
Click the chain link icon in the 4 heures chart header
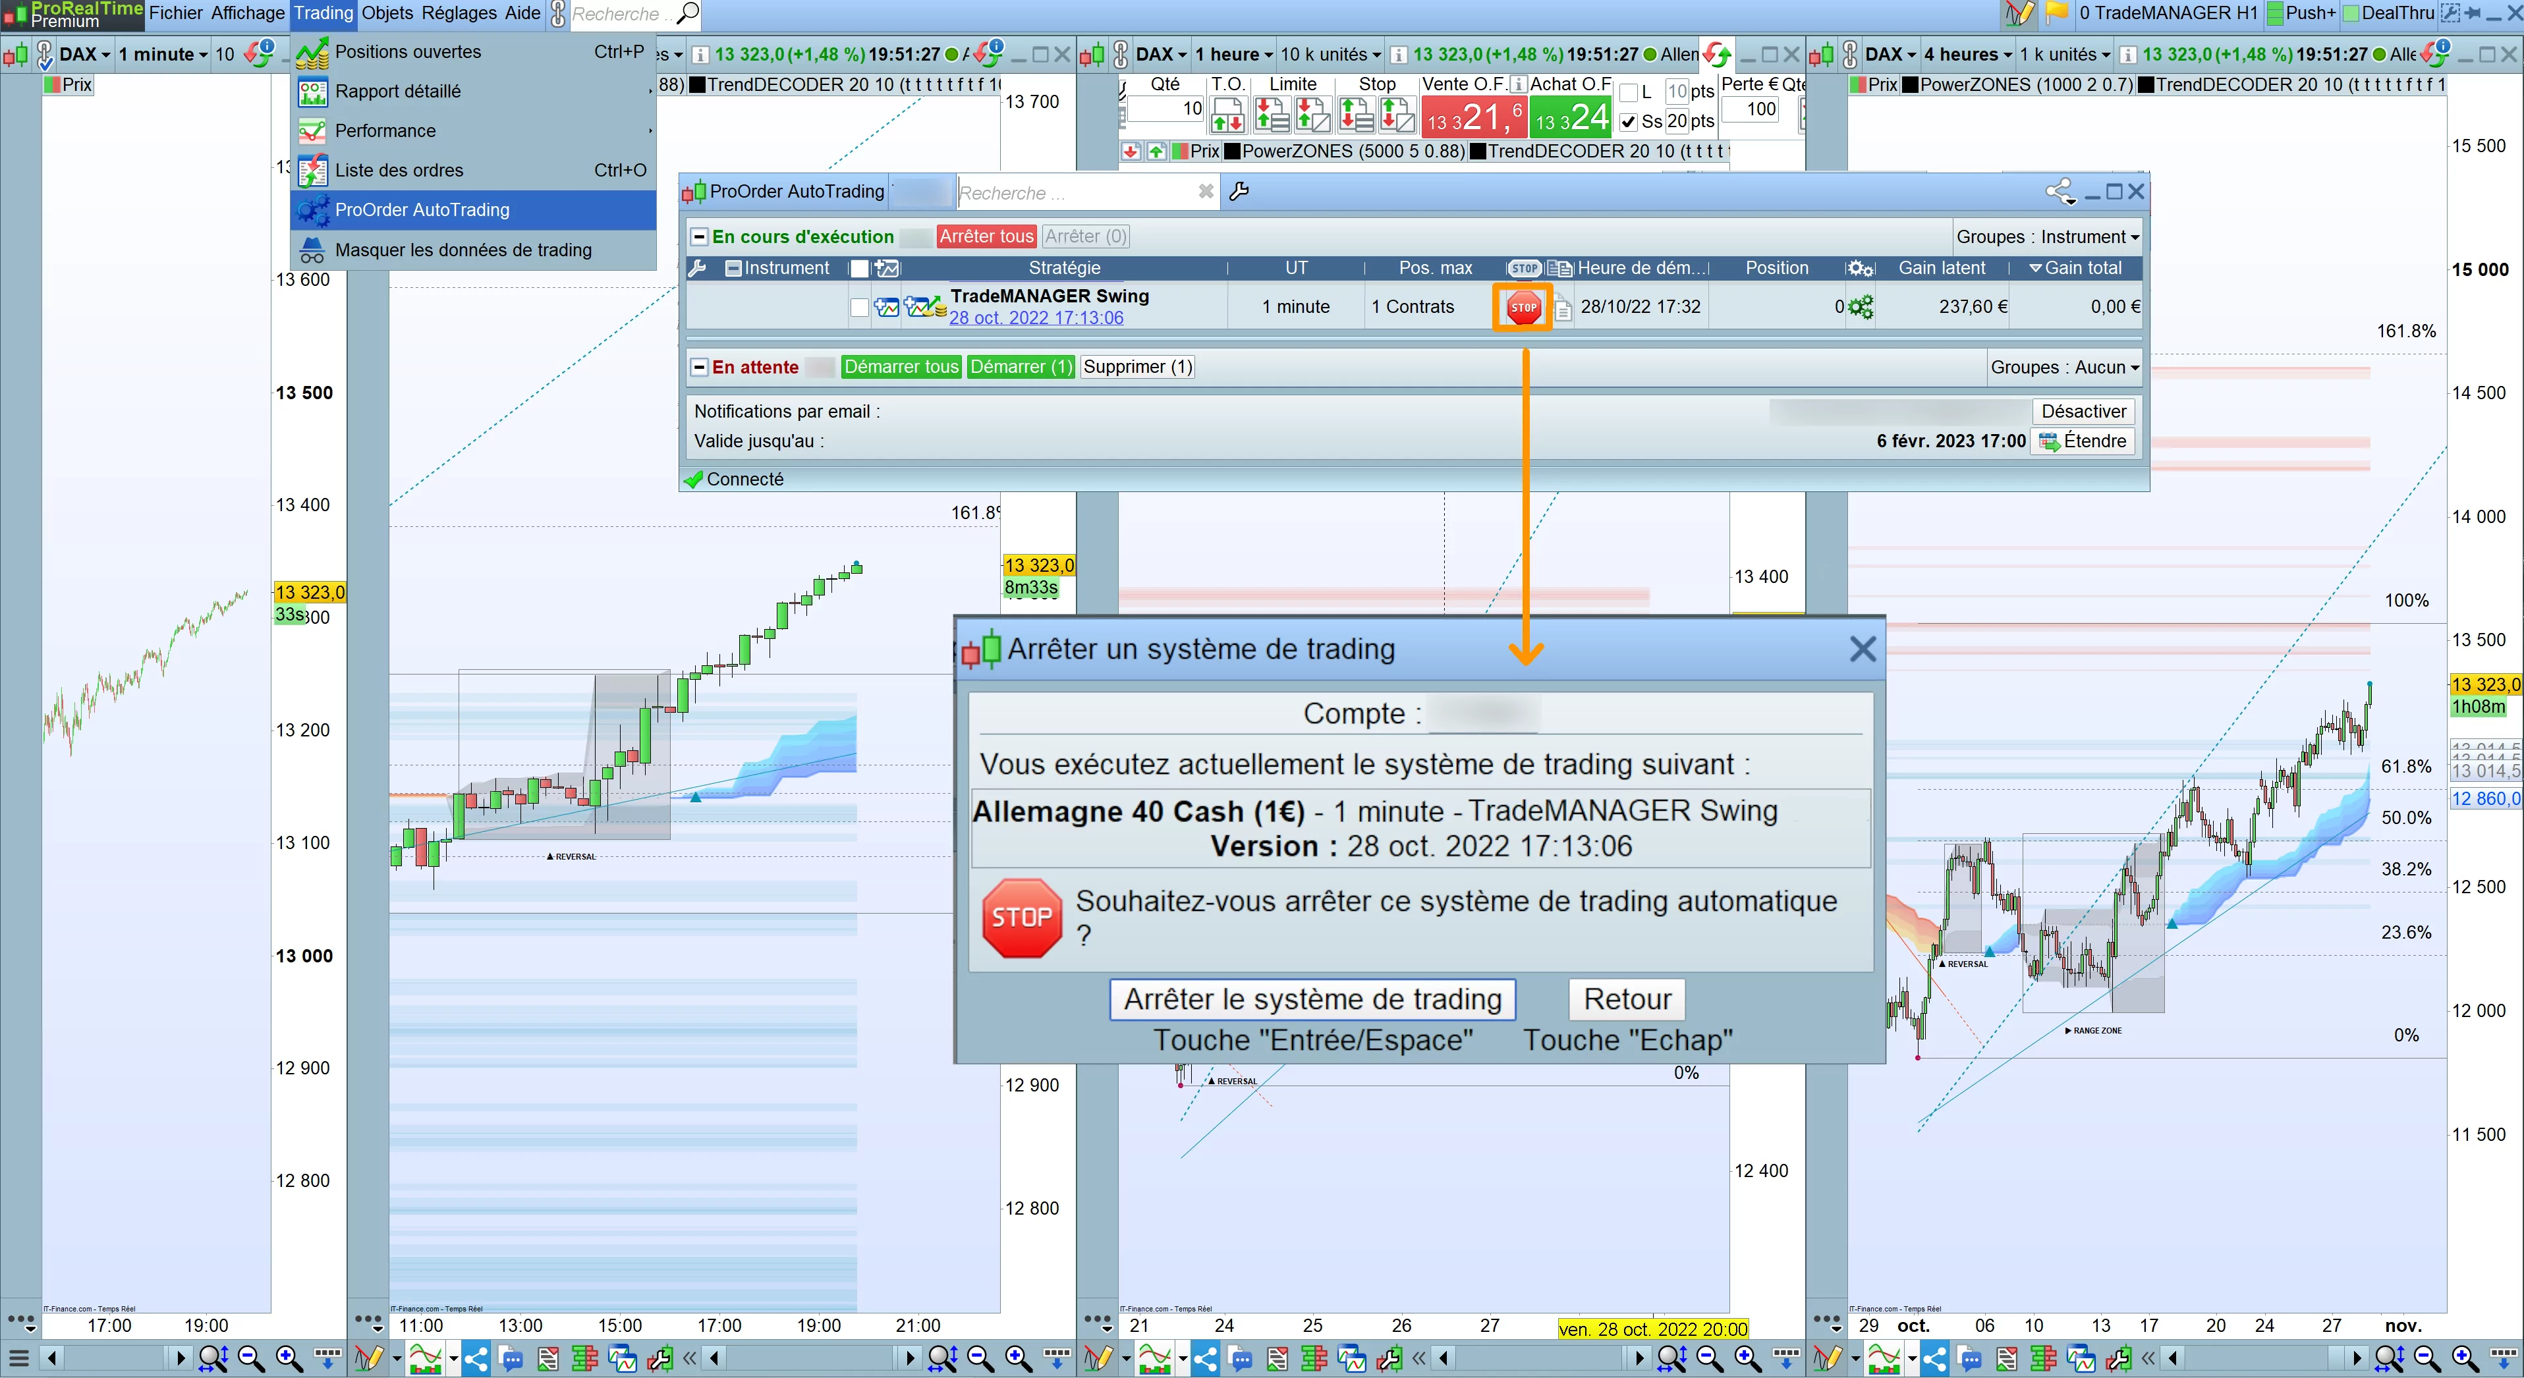point(1850,54)
